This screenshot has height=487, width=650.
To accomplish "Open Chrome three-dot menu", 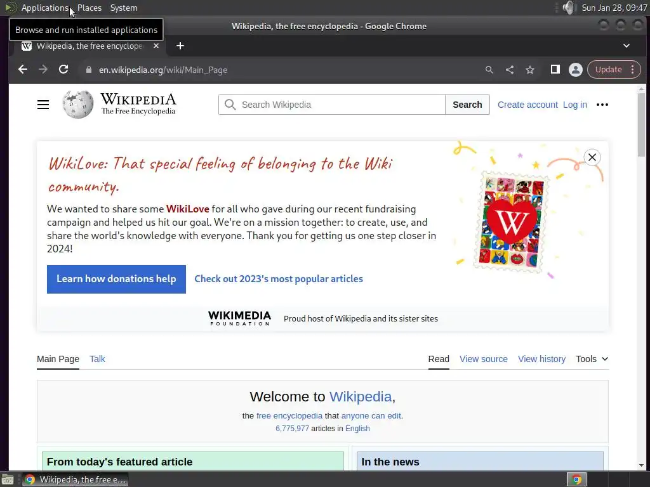I will (x=633, y=70).
